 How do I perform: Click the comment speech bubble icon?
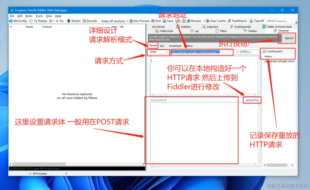point(31,21)
